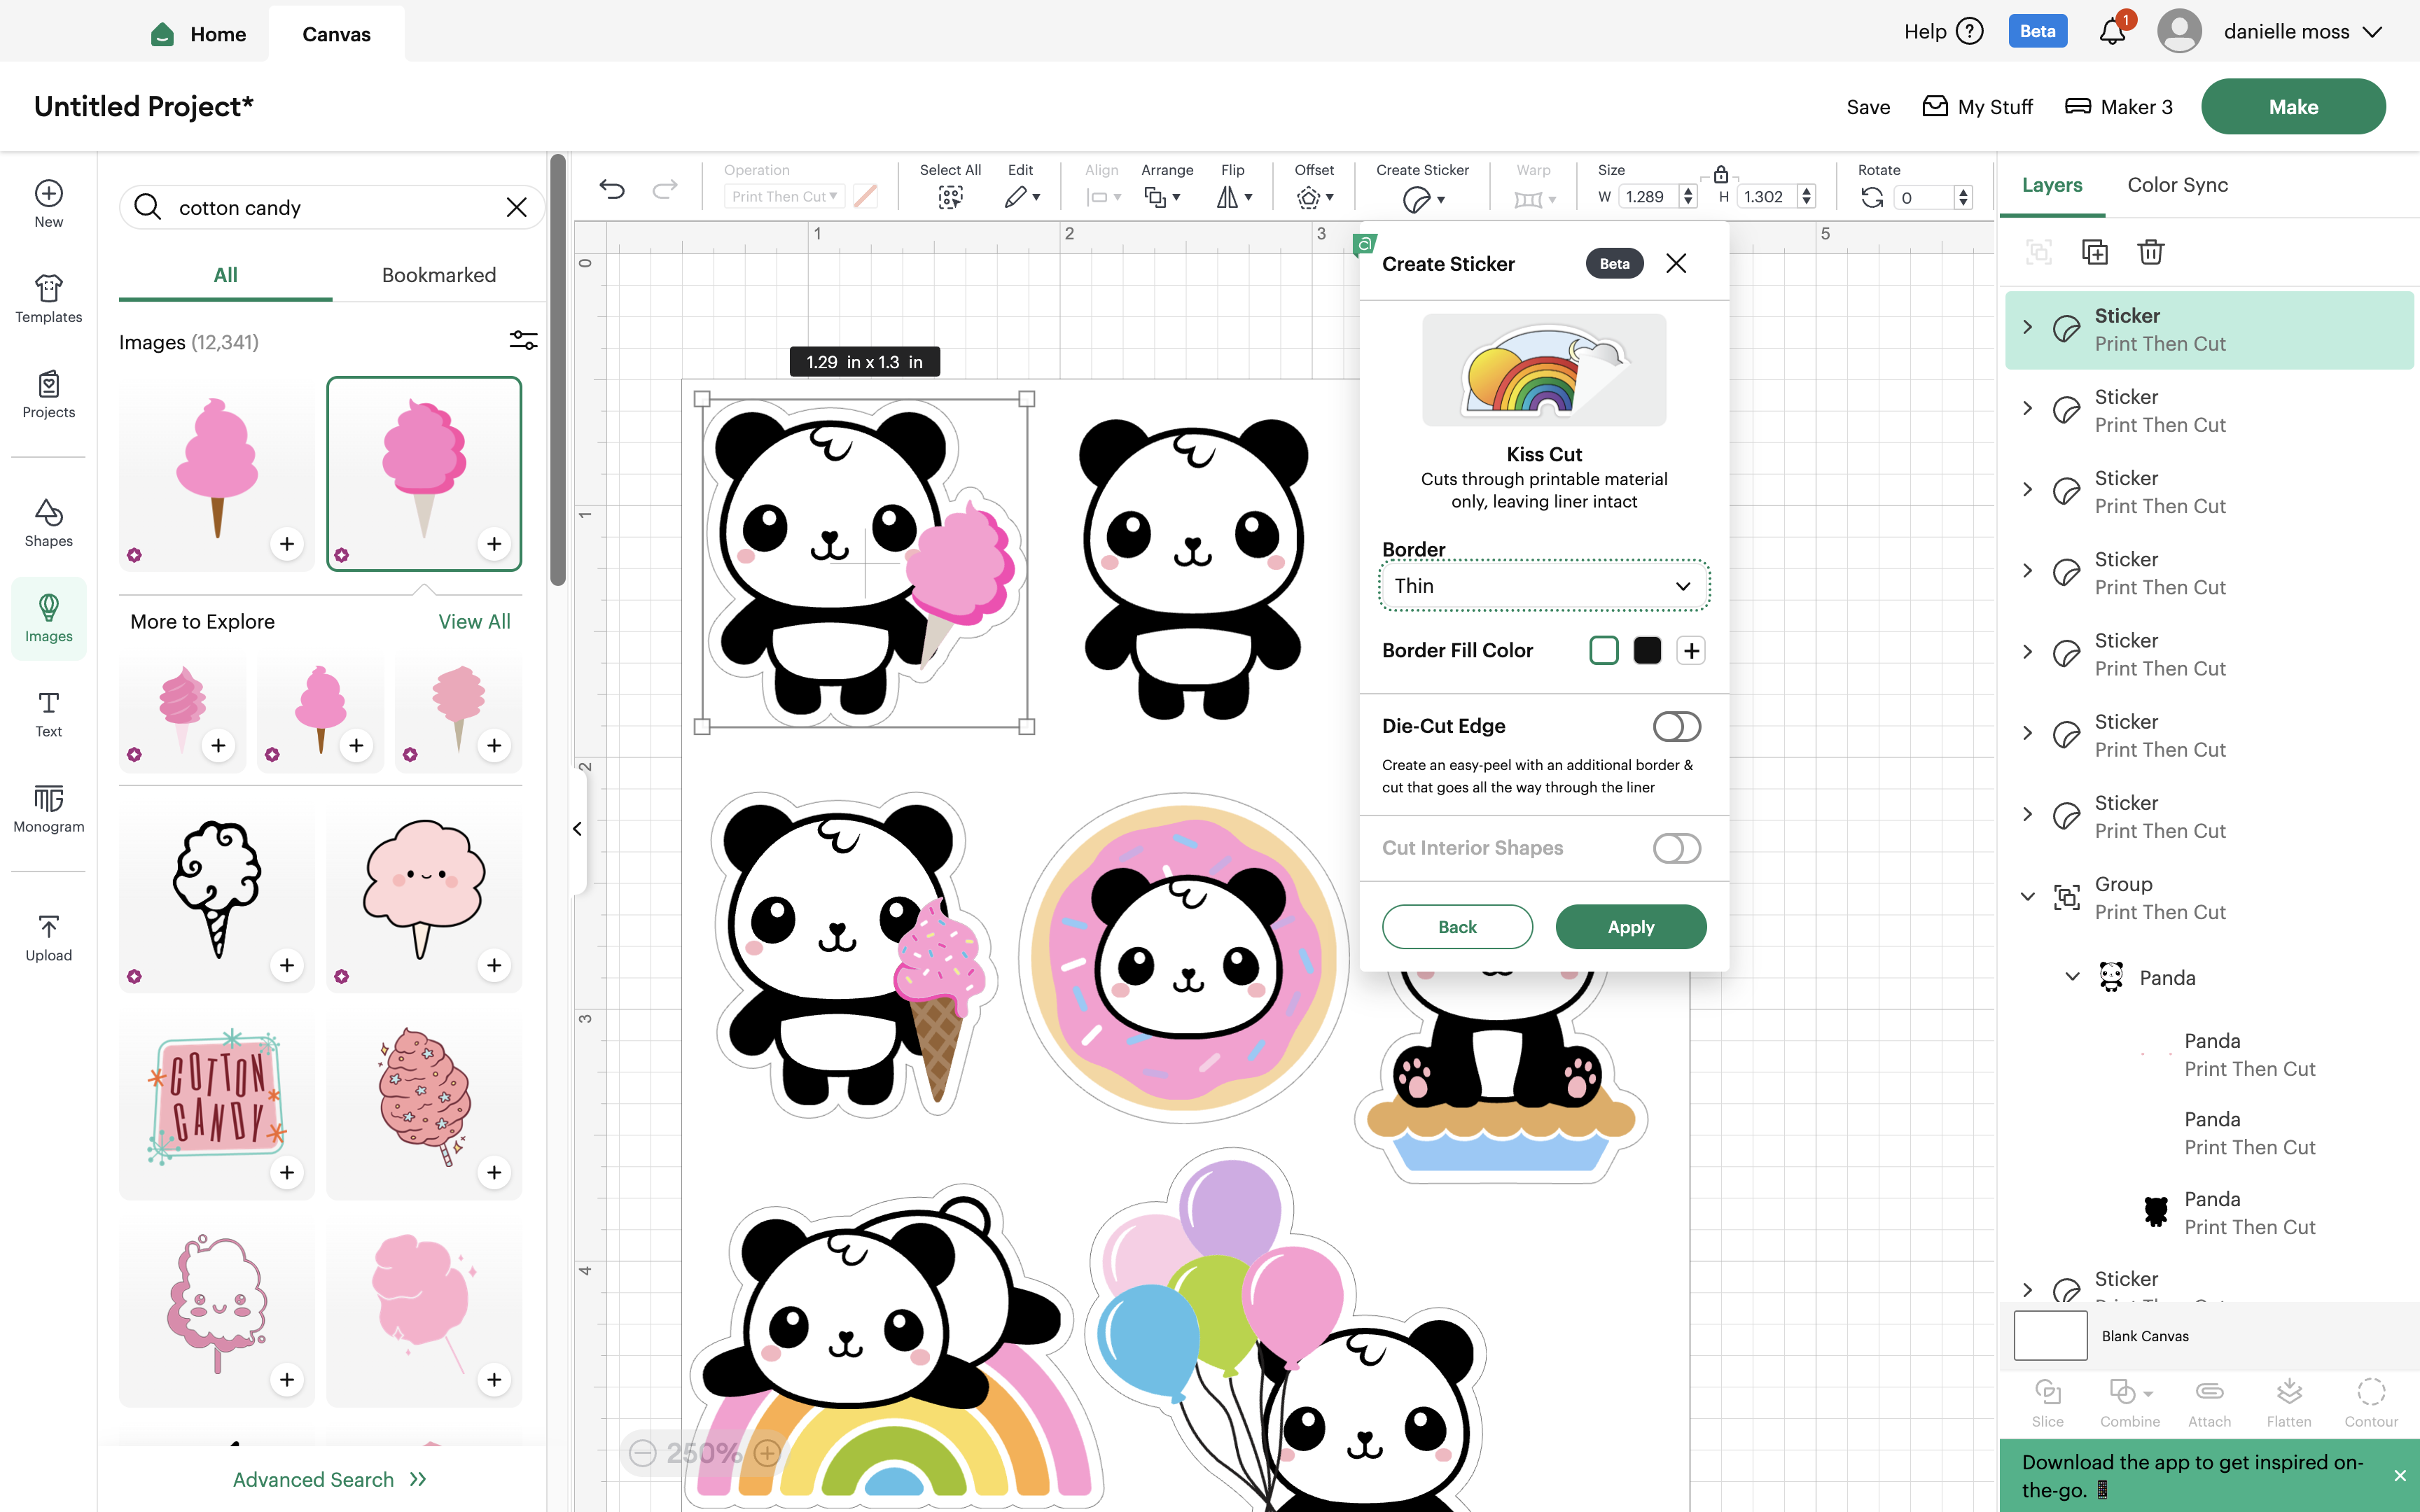Open the Create Sticker toolbar dropdown
Screen dimensions: 2420x1512
(1424, 199)
